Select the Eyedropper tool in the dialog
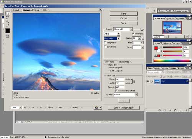The height and width of the screenshot is (139, 192). tap(8, 25)
